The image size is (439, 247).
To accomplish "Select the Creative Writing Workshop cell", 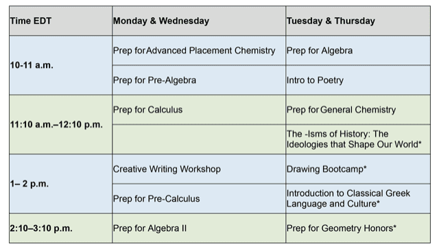I will [199, 169].
